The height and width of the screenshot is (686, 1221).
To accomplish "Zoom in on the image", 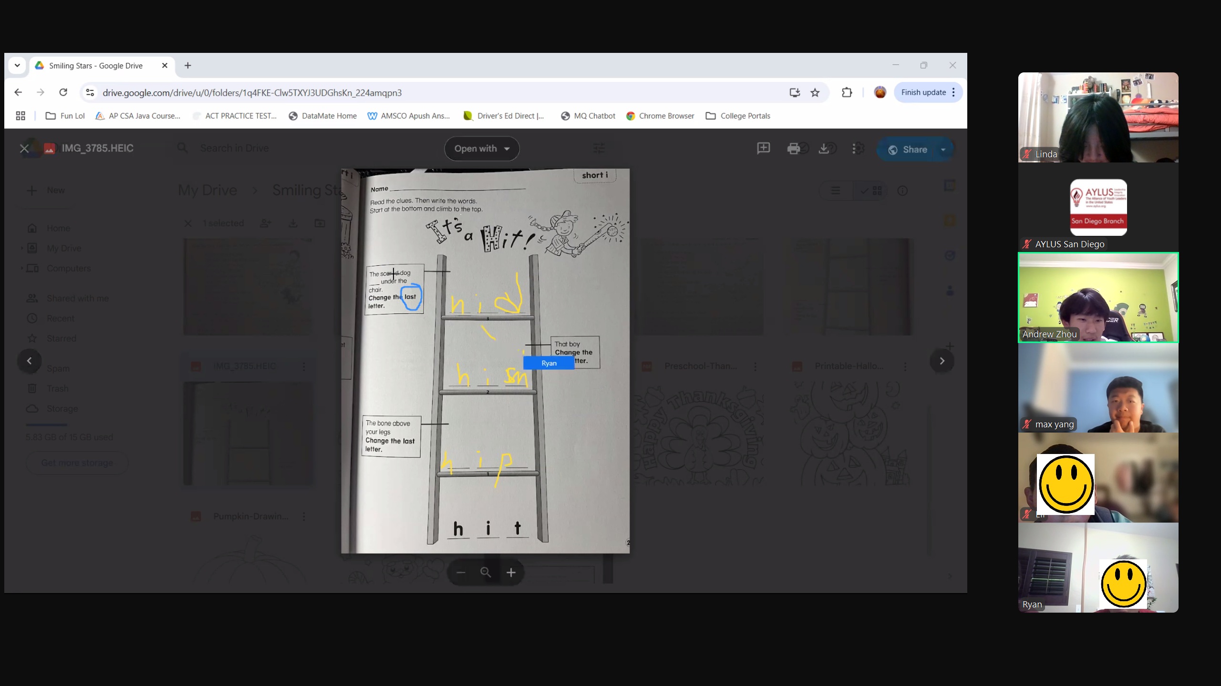I will coord(511,572).
